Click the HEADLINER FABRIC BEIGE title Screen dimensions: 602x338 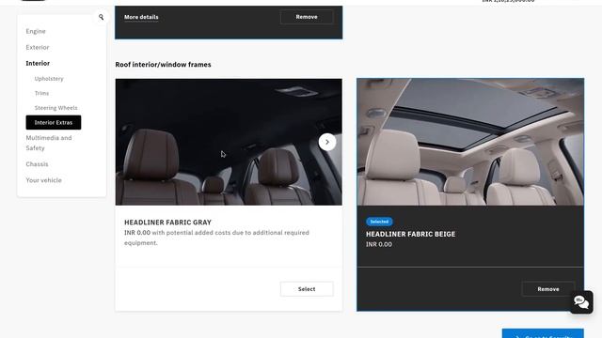pos(410,234)
